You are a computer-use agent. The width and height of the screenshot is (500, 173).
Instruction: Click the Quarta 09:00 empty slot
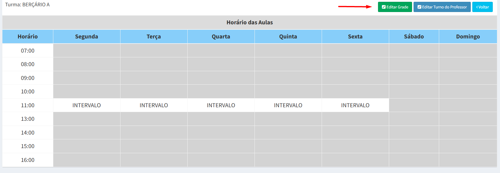pyautogui.click(x=221, y=78)
